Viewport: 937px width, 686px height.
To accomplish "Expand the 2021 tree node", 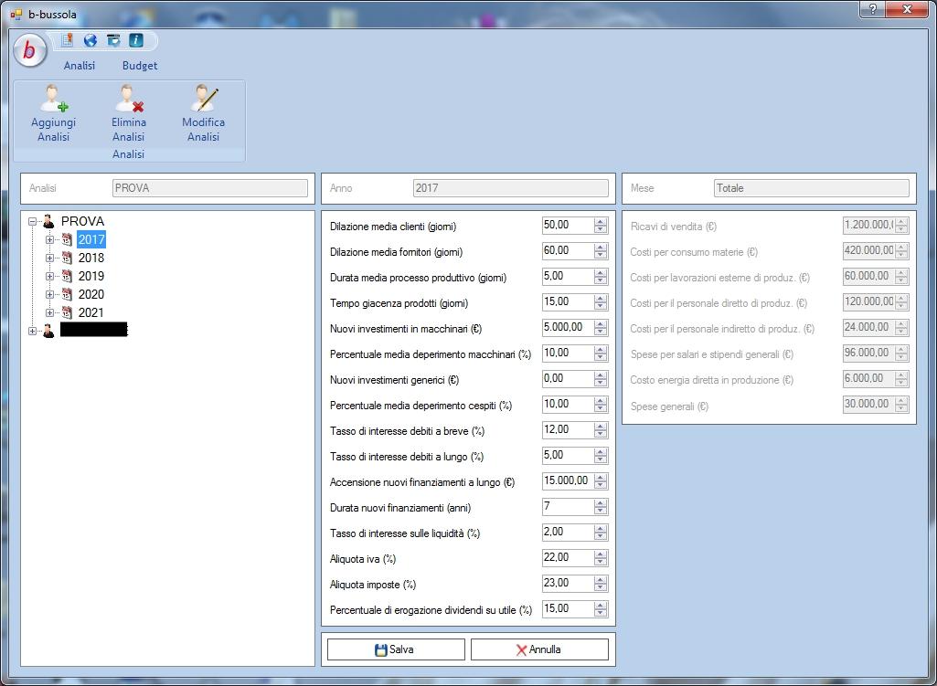I will [x=49, y=312].
